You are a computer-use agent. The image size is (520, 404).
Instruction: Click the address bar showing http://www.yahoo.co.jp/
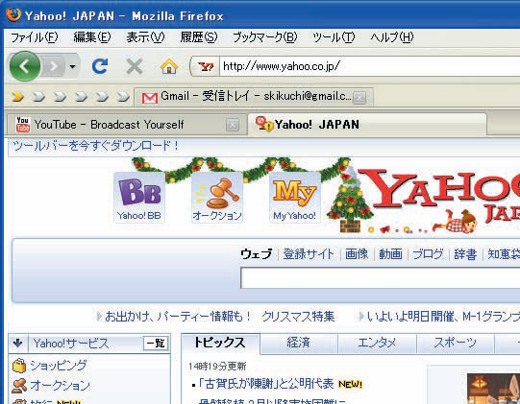[x=370, y=66]
